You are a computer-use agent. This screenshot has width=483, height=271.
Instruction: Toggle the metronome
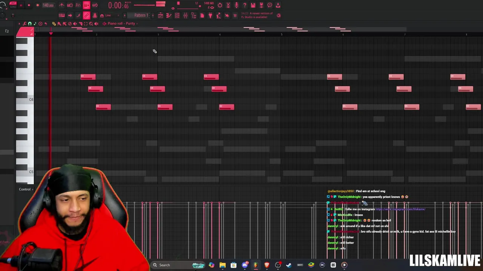62,5
